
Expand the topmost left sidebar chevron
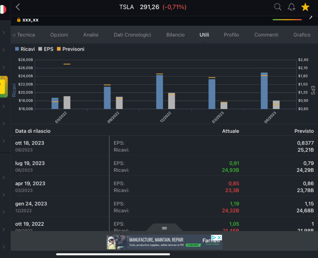click(x=4, y=33)
